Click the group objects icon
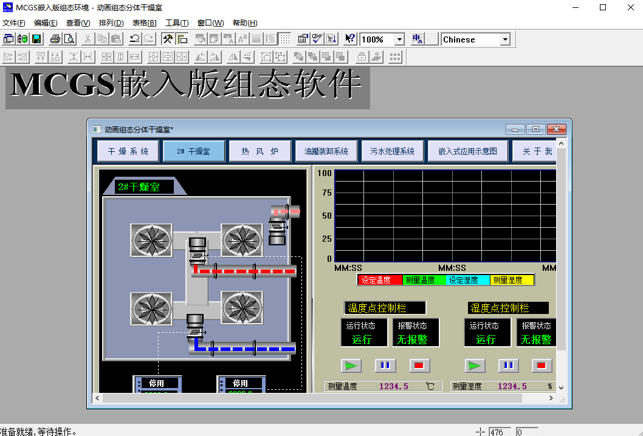 pyautogui.click(x=266, y=56)
